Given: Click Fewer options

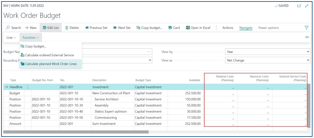Looking at the screenshot, I should pyautogui.click(x=268, y=28).
